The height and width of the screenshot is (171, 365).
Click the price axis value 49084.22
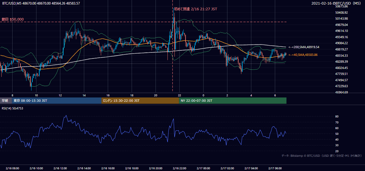(341, 43)
